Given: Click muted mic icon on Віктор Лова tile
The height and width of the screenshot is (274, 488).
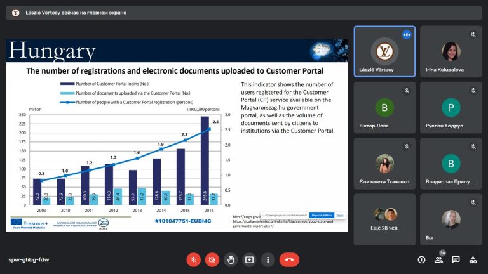Looking at the screenshot, I should pos(407,91).
